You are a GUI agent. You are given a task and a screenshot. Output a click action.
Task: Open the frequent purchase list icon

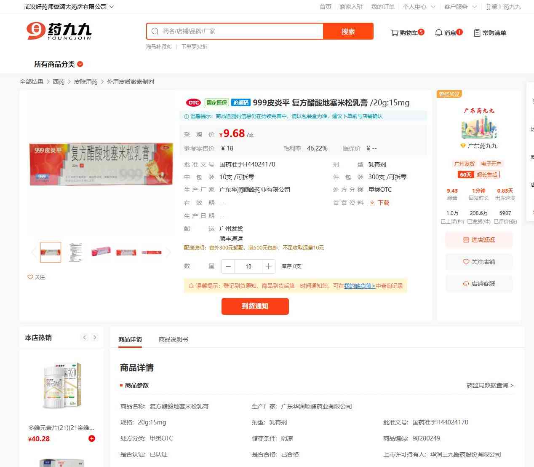click(477, 33)
